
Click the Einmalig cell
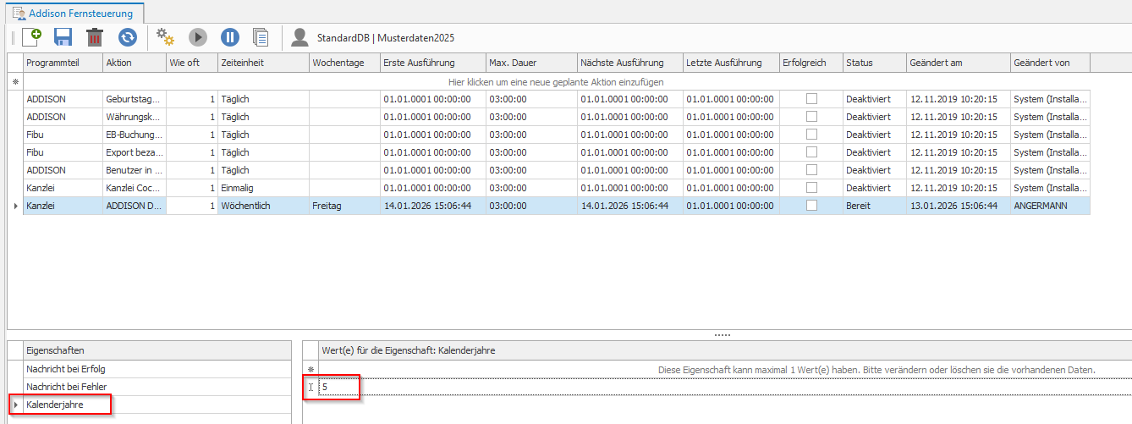pos(263,188)
